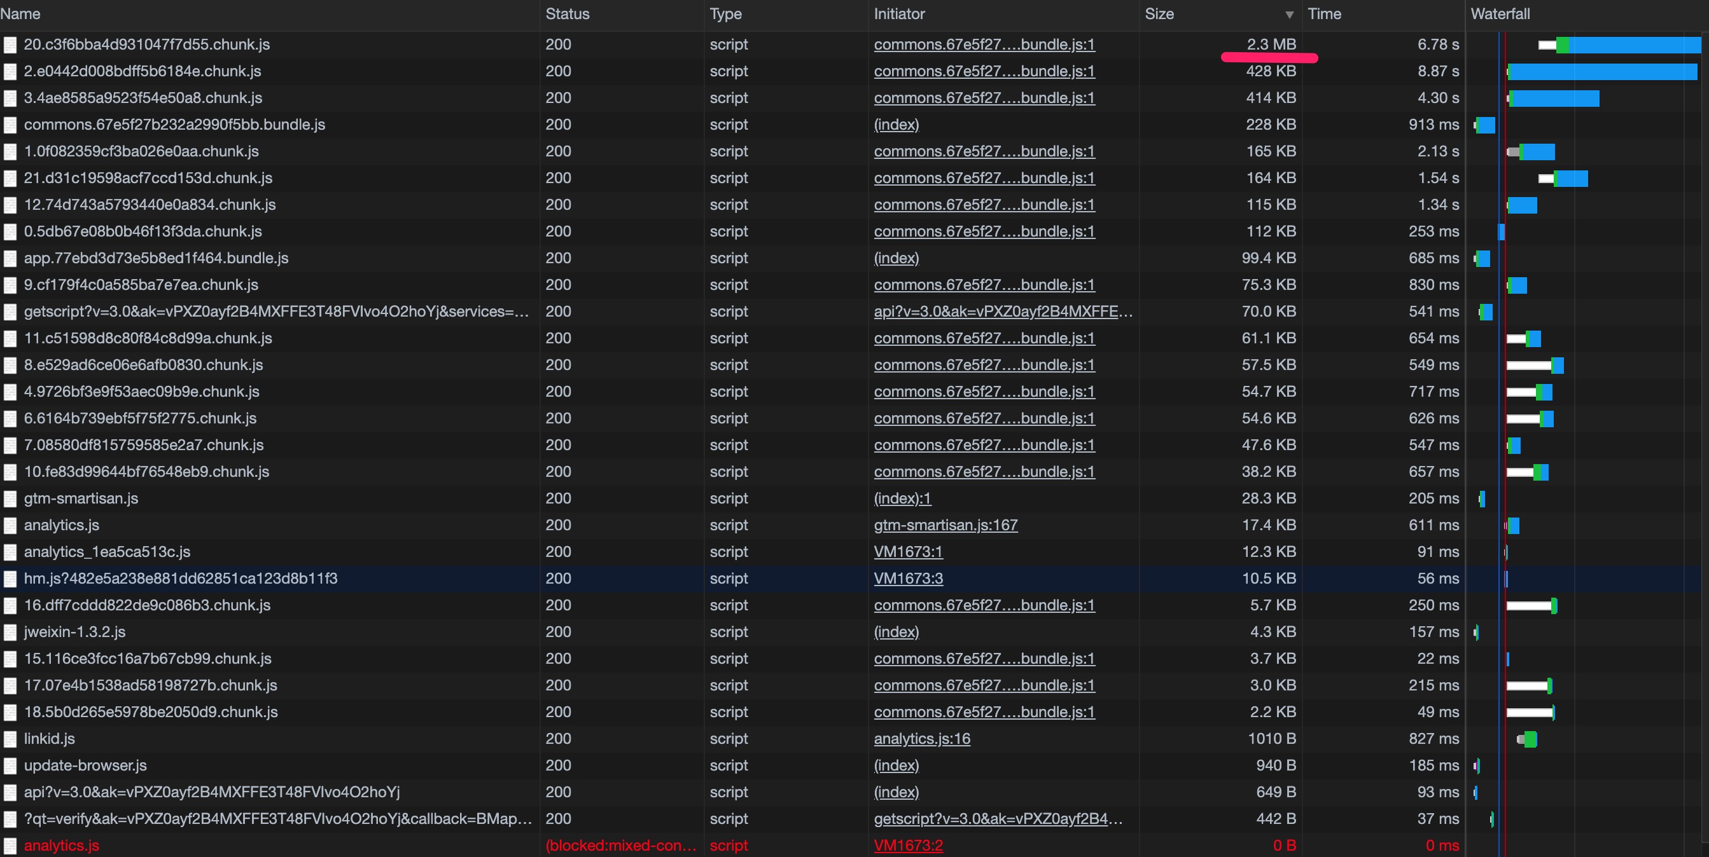Image resolution: width=1709 pixels, height=857 pixels.
Task: Click file icon beside hm.js row
Action: tap(10, 579)
